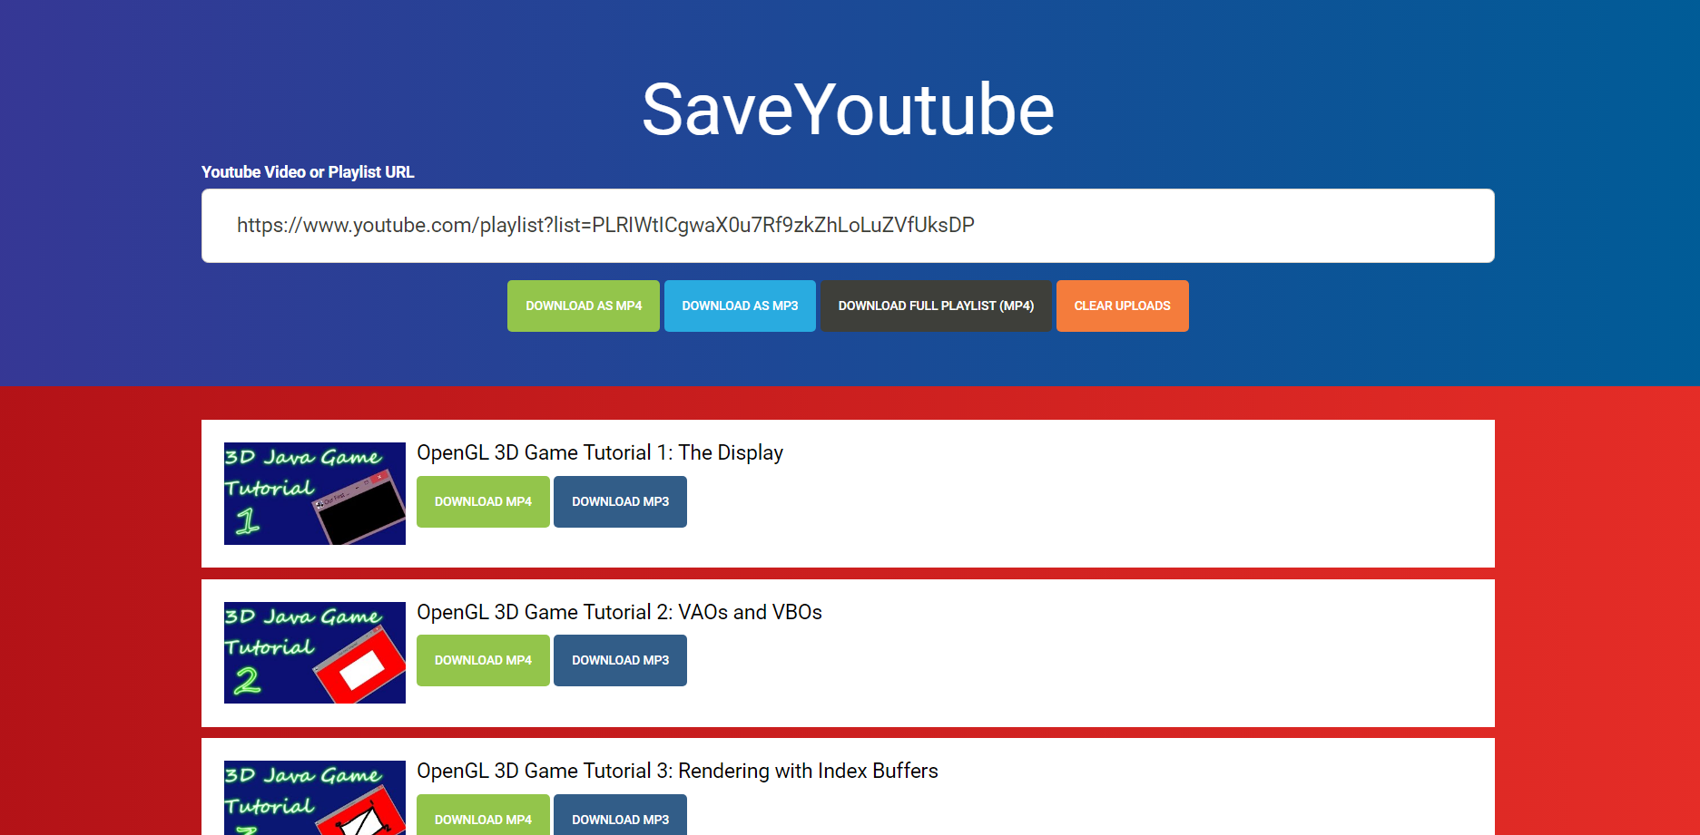Download MP4 for Tutorial 1: The Display
1700x835 pixels.
point(483,501)
